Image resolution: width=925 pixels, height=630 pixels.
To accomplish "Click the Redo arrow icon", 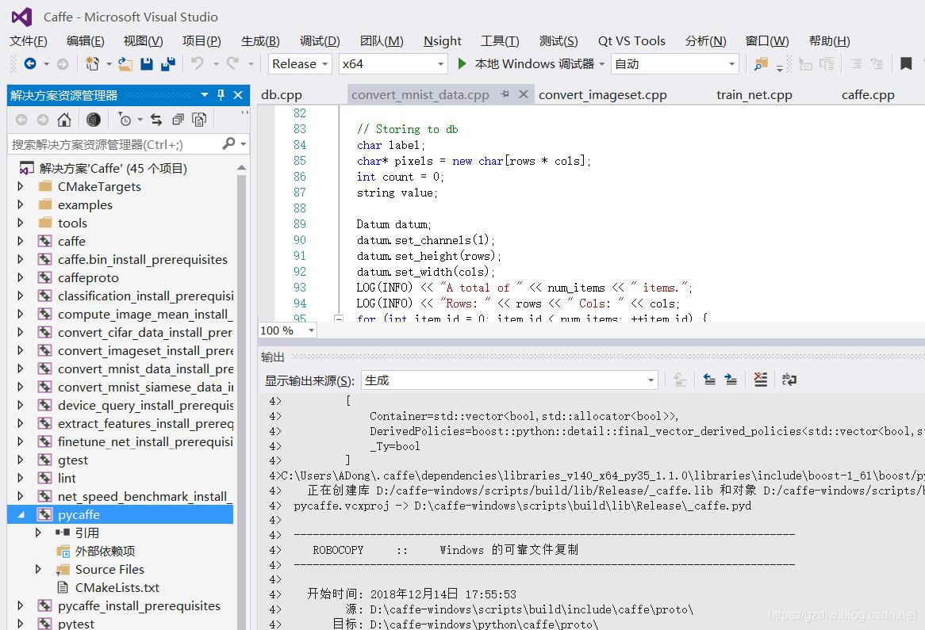I will point(233,63).
